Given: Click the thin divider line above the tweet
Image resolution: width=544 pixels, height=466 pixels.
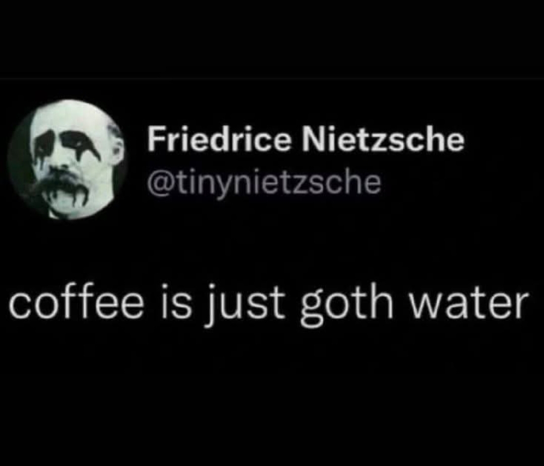Looking at the screenshot, I should (272, 79).
